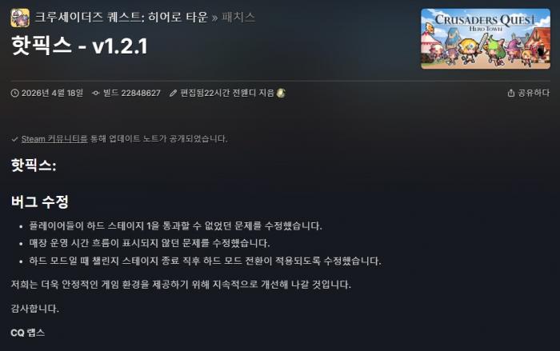Image resolution: width=560 pixels, height=351 pixels.
Task: Click the clock icon beside the date
Action: click(x=14, y=94)
